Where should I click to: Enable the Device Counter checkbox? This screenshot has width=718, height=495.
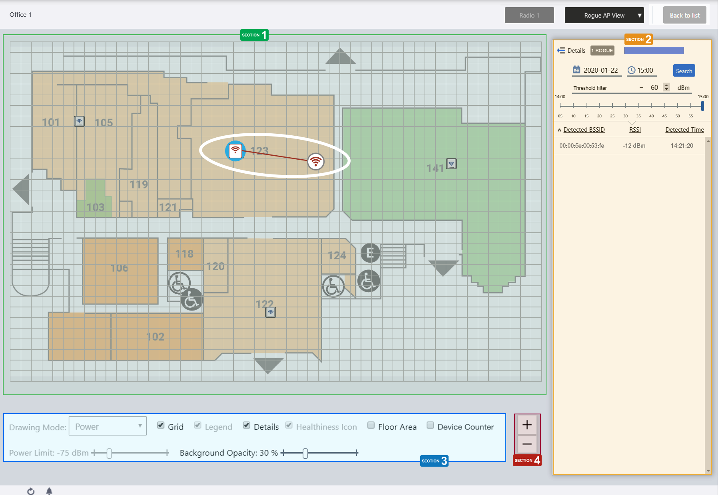coord(430,425)
